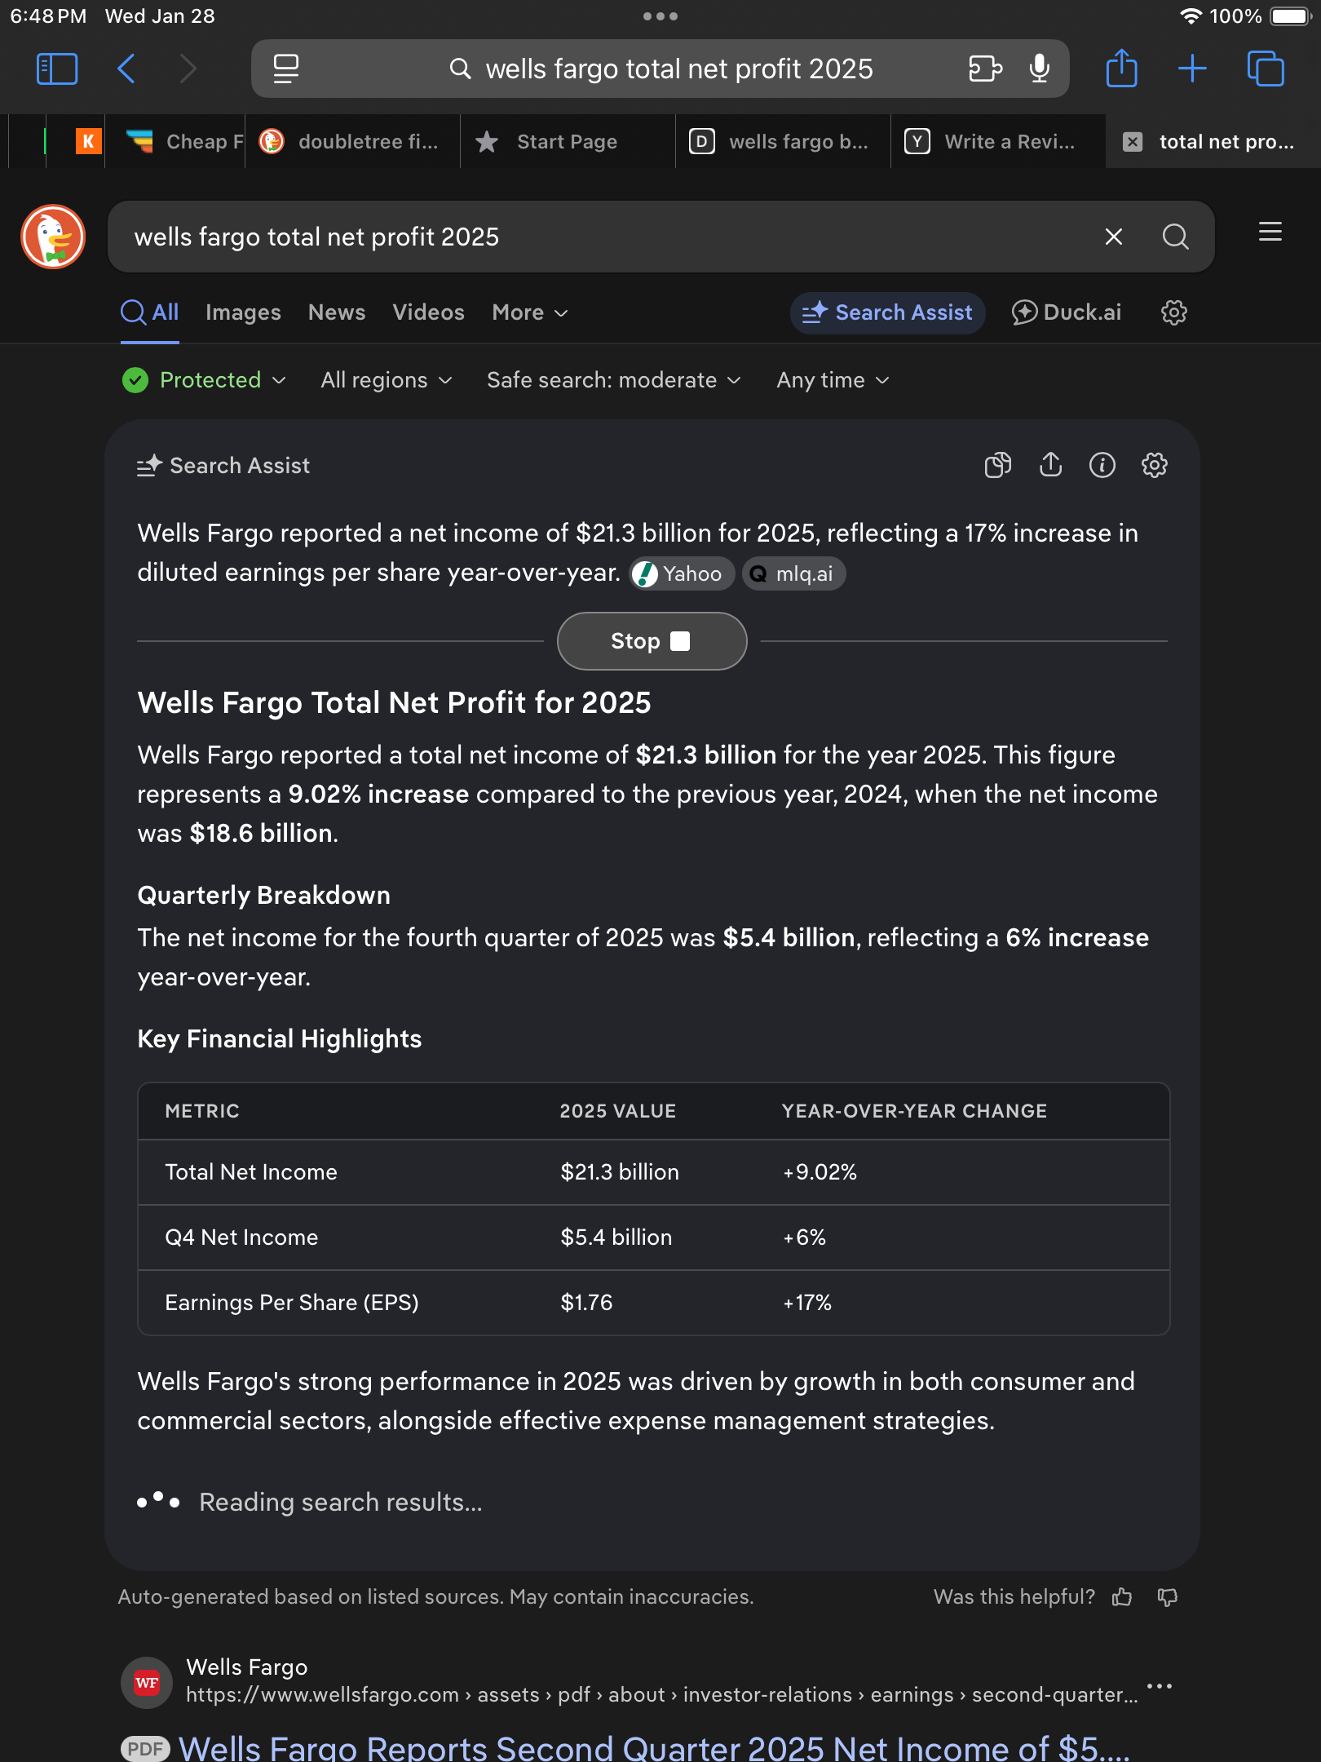Copy the Search Assist answer
The width and height of the screenshot is (1321, 1762).
(997, 466)
